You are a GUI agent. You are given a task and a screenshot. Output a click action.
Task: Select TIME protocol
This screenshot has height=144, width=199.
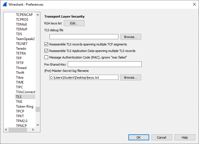pyautogui.click(x=20, y=82)
